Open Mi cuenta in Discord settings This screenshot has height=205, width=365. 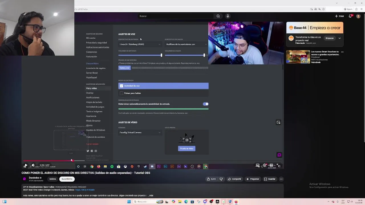[91, 38]
